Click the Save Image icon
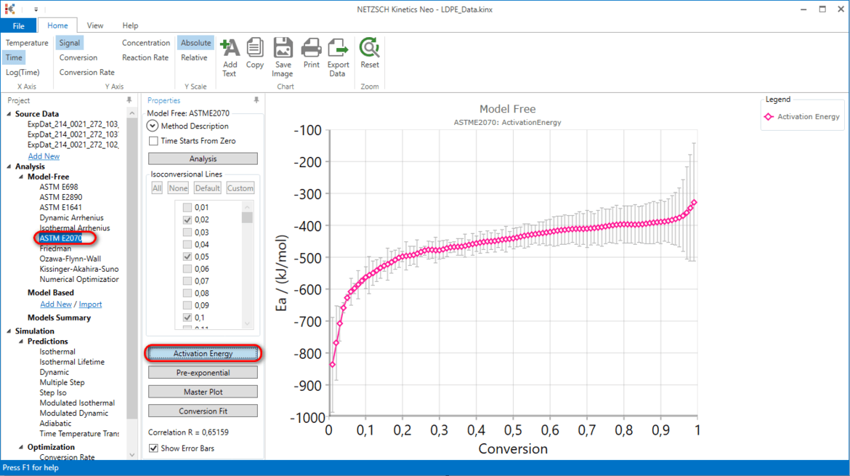The height and width of the screenshot is (476, 850). [x=283, y=48]
